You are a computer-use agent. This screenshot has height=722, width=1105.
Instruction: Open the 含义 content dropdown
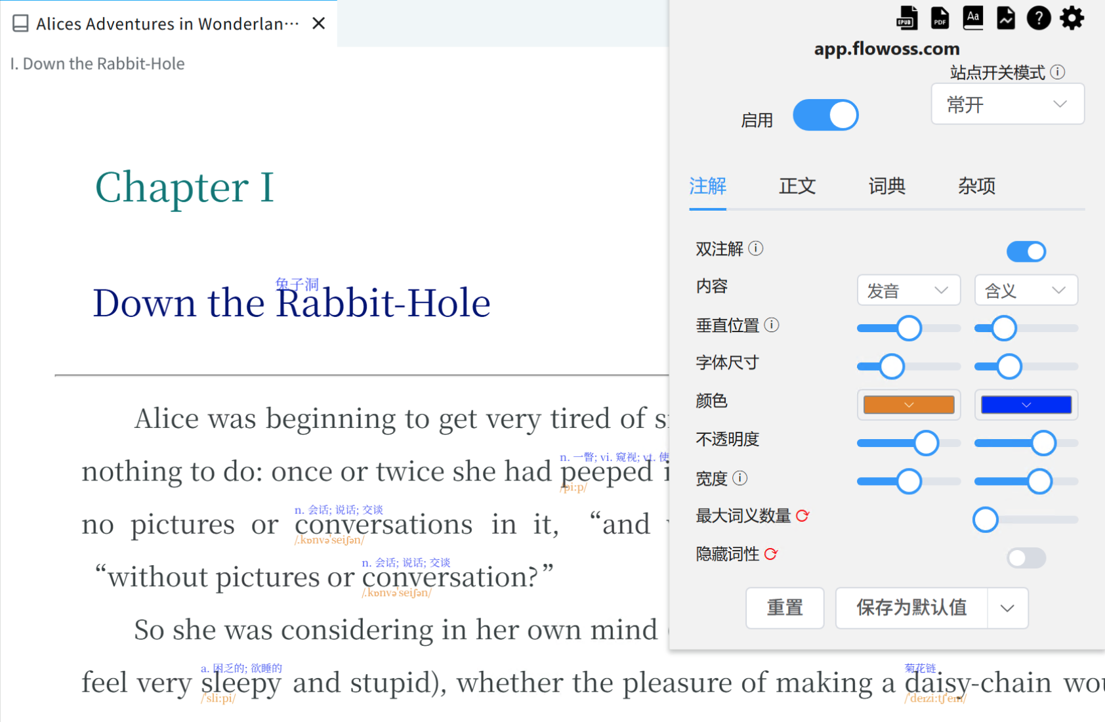(1026, 290)
